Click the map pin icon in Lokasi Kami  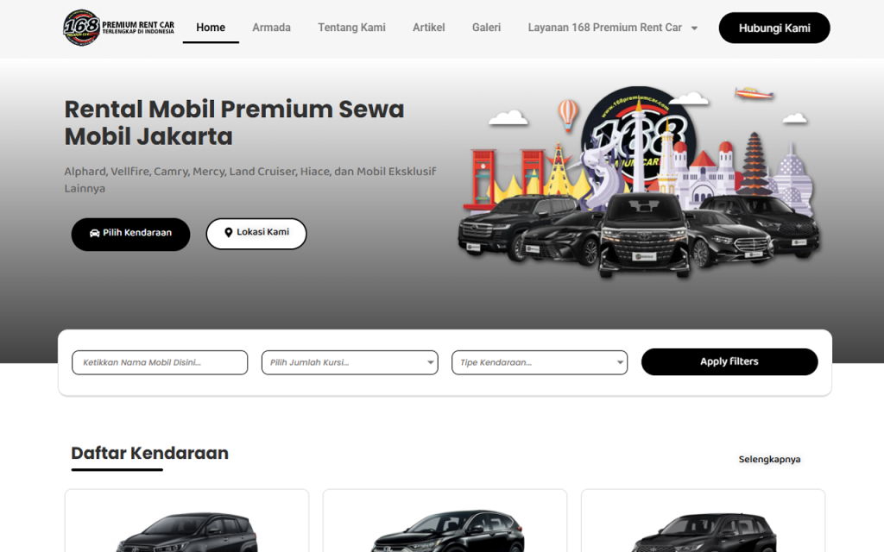tap(228, 233)
